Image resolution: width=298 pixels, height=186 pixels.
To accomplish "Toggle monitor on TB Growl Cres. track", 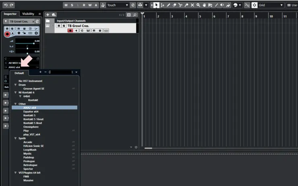I will tap(76, 31).
